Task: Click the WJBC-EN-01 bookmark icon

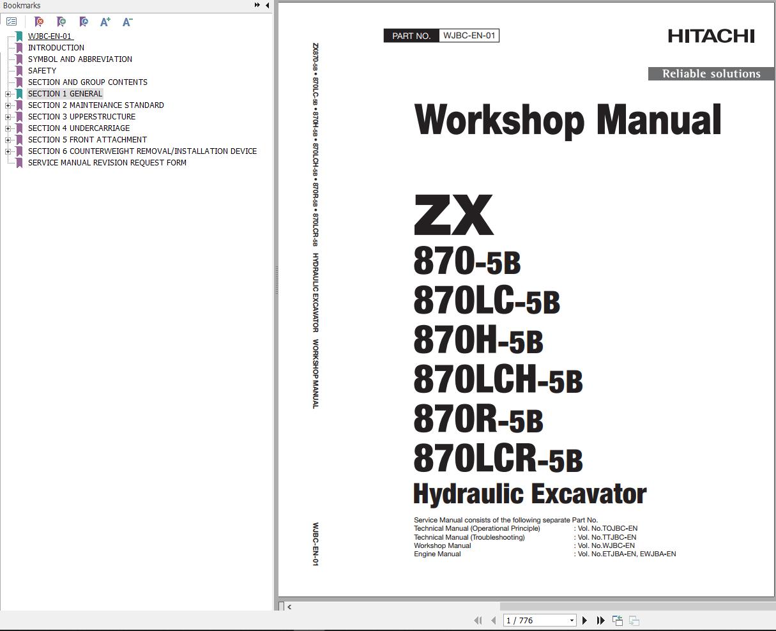Action: pyautogui.click(x=19, y=36)
